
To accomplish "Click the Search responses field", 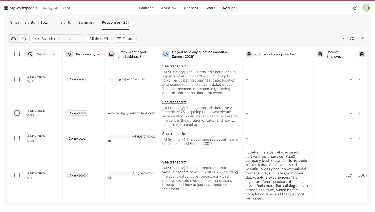I will coord(58,39).
